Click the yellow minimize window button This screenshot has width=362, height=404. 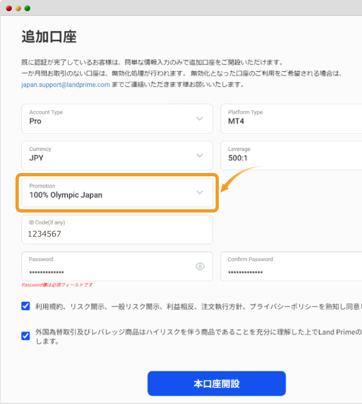pyautogui.click(x=18, y=8)
